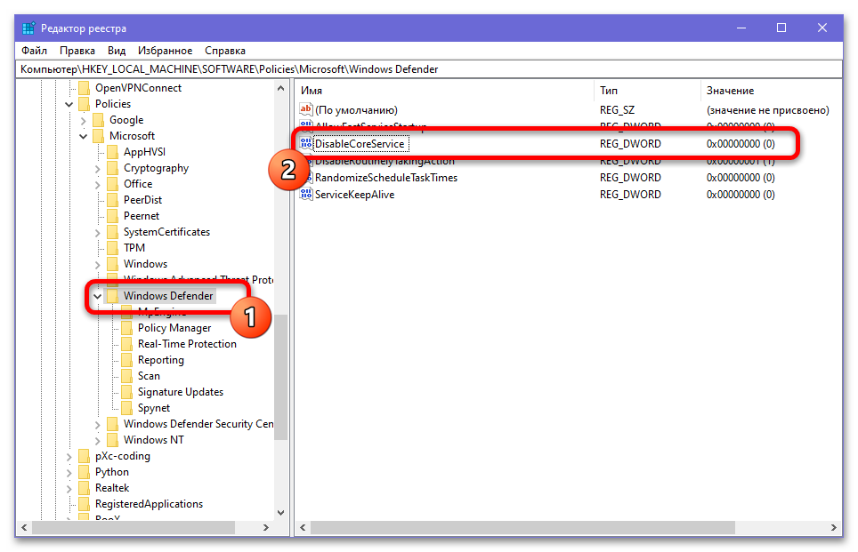The width and height of the screenshot is (858, 552).
Task: Sort values by the Имя column header
Action: (x=444, y=91)
